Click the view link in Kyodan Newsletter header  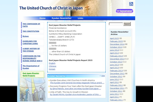(x=103, y=76)
